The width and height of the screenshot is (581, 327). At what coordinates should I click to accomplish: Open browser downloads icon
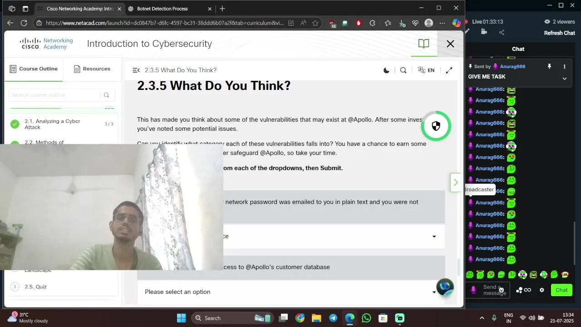point(402,23)
